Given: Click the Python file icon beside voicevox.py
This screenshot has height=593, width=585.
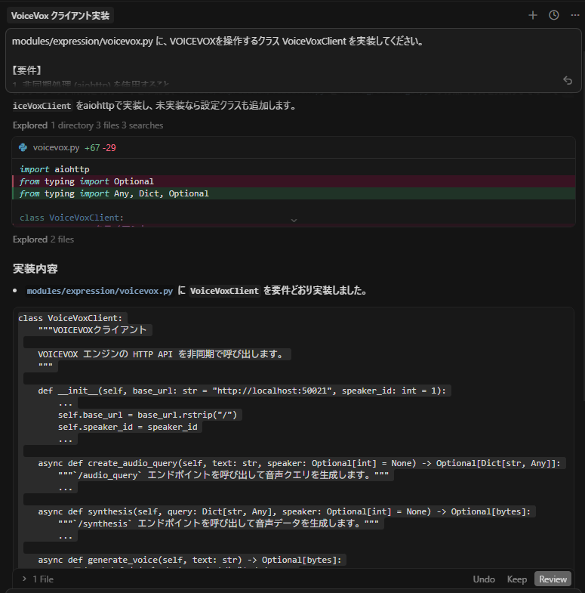Looking at the screenshot, I should pyautogui.click(x=23, y=147).
